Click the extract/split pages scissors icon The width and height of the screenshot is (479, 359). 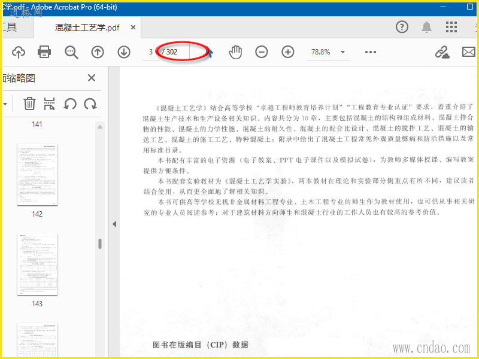(50, 104)
